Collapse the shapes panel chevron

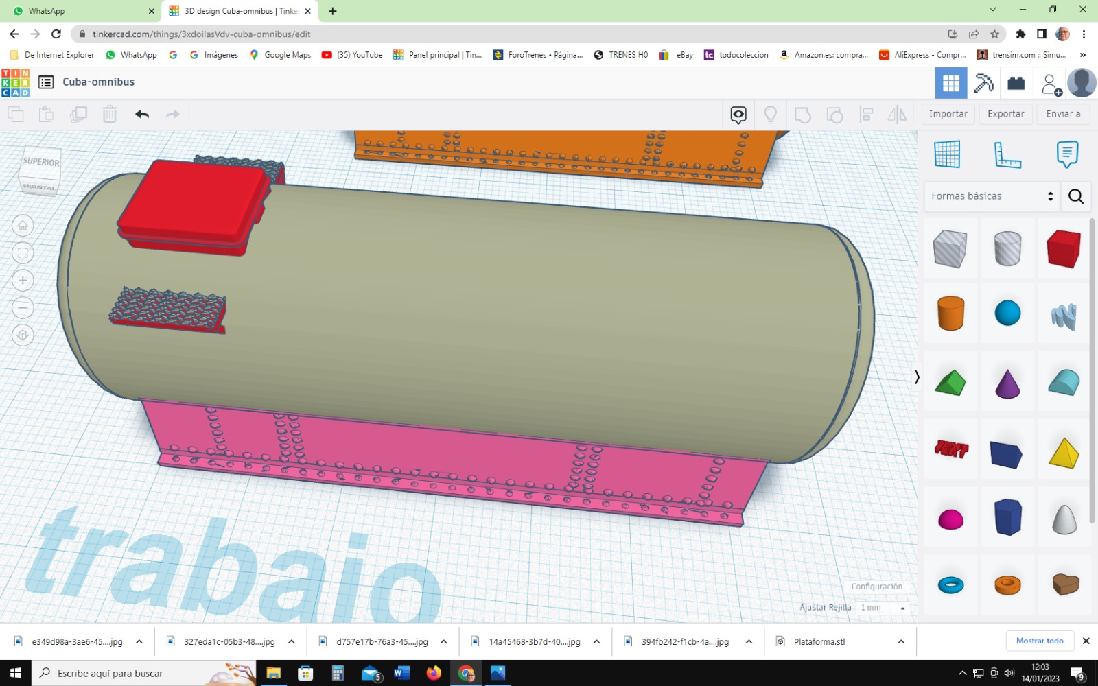pos(917,377)
